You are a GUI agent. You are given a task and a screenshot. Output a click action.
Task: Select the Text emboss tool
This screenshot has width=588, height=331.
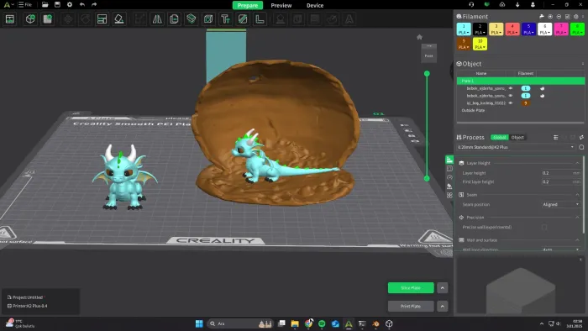(x=225, y=19)
